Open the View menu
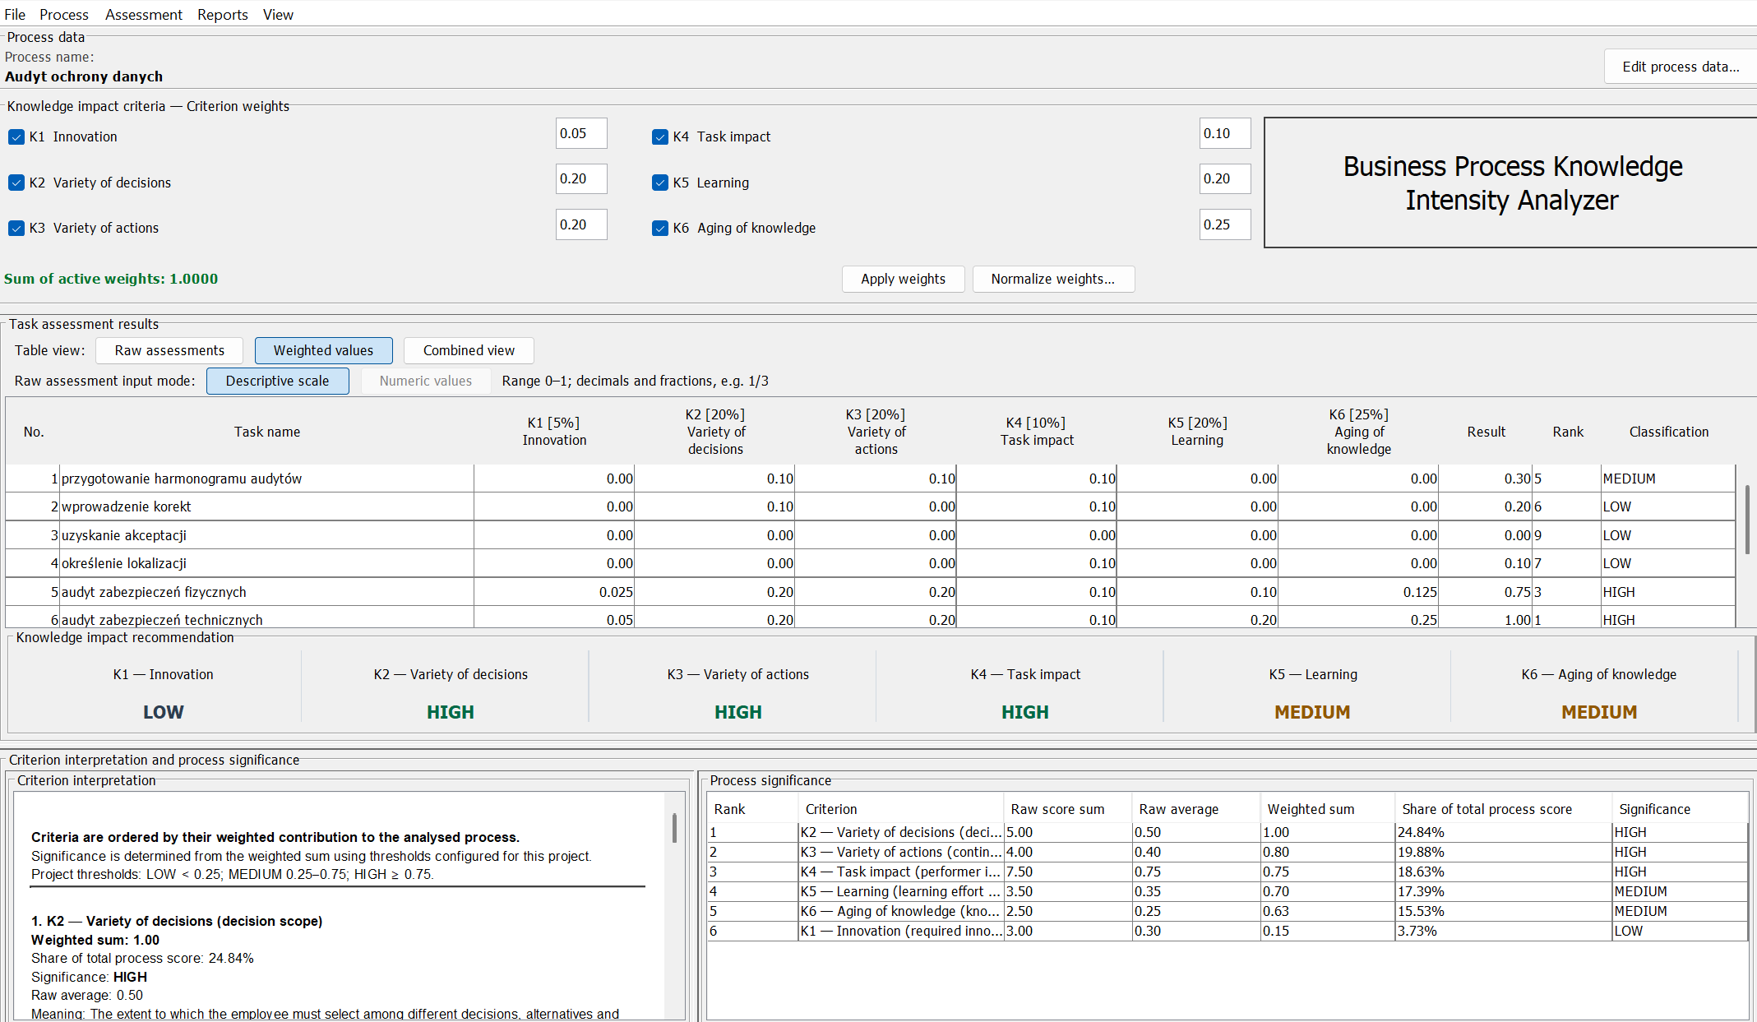 [278, 14]
